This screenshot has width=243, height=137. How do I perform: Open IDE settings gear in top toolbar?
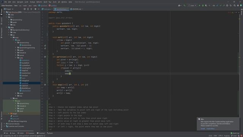pos(238,5)
